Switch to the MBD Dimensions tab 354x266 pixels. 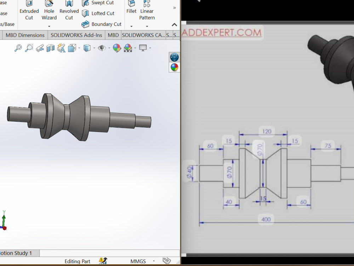(25, 35)
